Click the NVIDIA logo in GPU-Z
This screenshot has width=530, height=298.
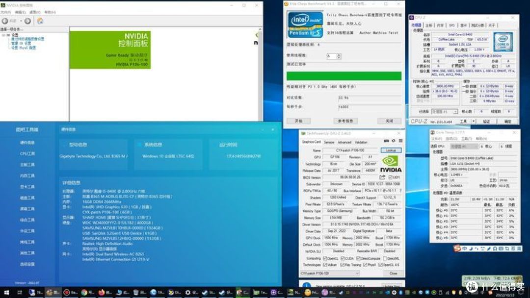(x=391, y=164)
